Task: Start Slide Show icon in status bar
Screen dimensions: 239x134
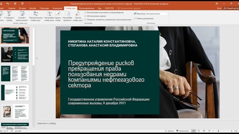Action: click(x=209, y=131)
